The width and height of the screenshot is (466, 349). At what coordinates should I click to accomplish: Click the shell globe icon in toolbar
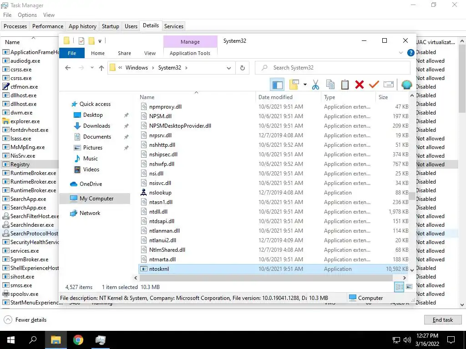click(406, 85)
